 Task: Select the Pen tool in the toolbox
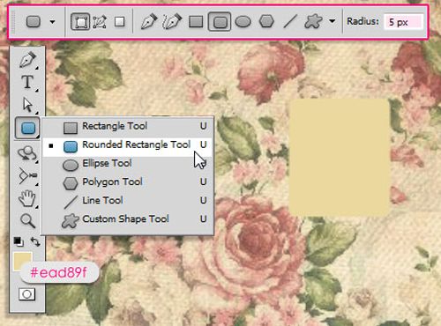click(27, 59)
